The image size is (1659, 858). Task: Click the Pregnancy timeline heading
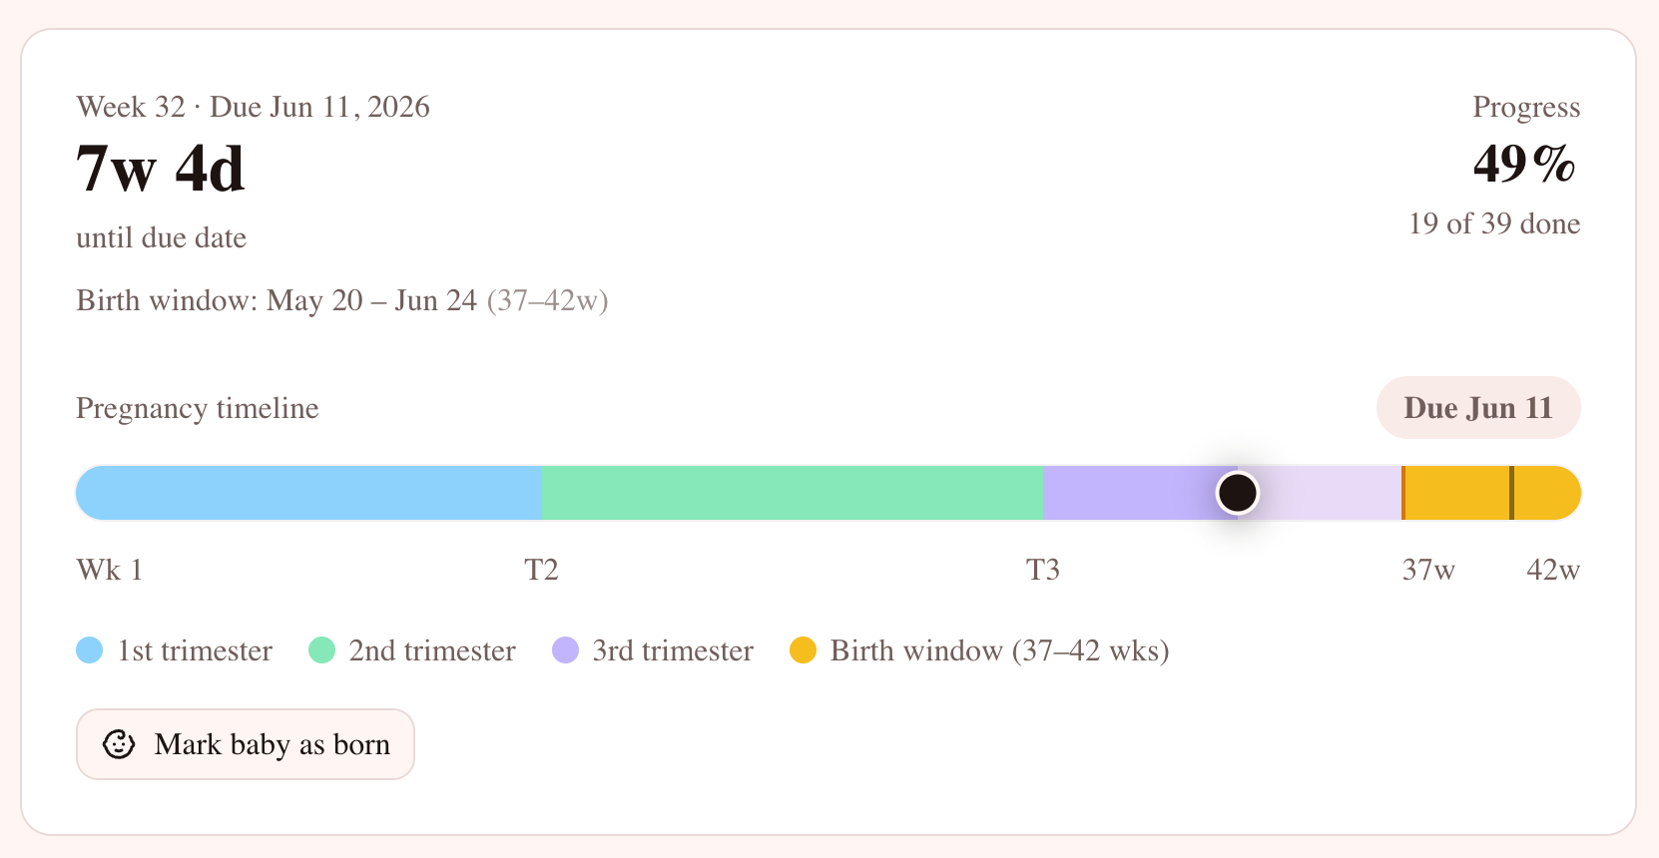197,407
